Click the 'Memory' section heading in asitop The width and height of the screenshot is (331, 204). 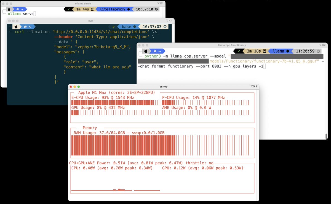[x=90, y=128]
